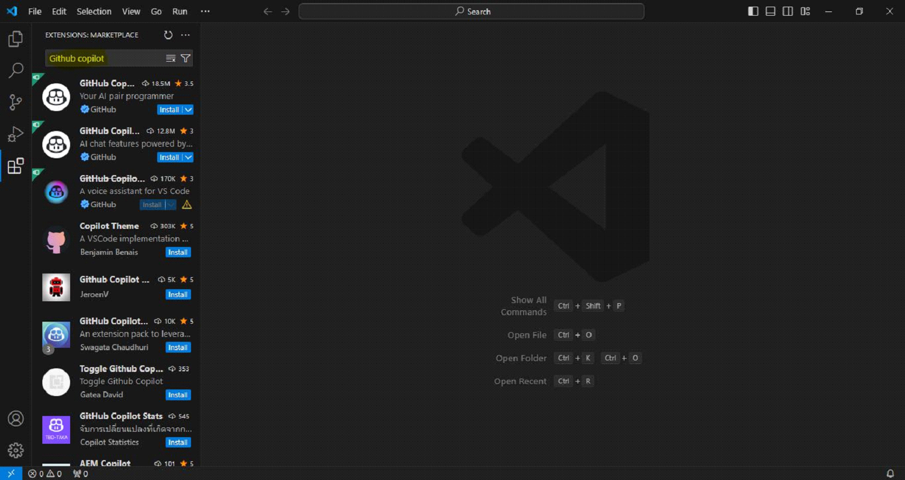Click the notifications bell in status bar

coord(890,474)
